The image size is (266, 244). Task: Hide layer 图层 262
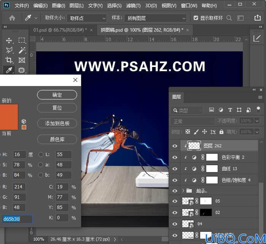tap(175, 146)
